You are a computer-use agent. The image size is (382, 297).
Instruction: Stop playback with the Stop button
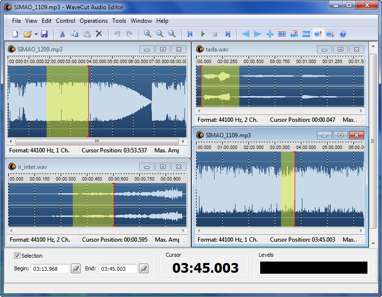[215, 34]
